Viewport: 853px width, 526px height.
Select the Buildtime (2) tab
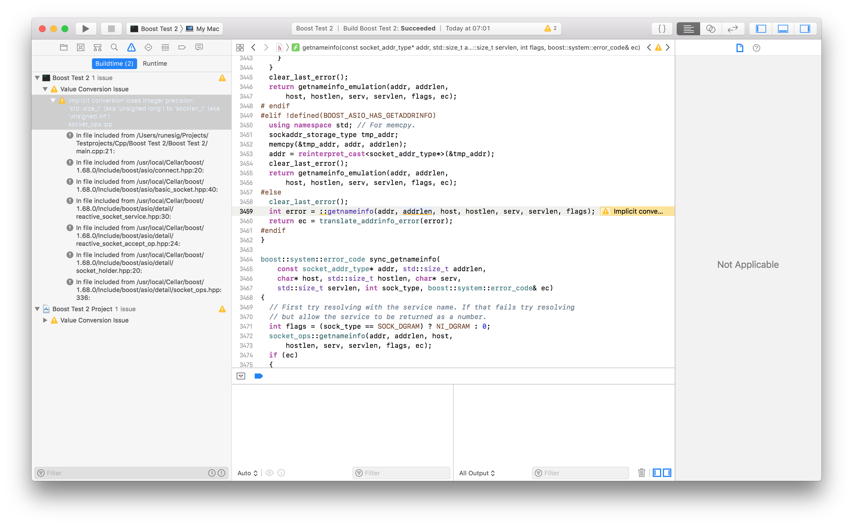114,63
